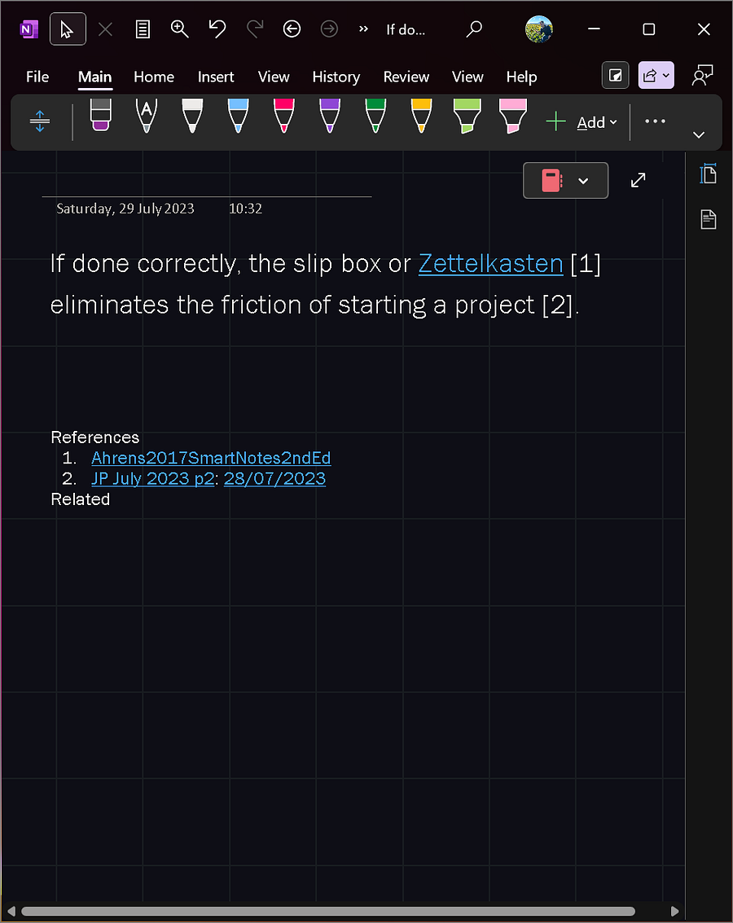733x923 pixels.
Task: Open the Add pen dropdown
Action: pos(582,122)
